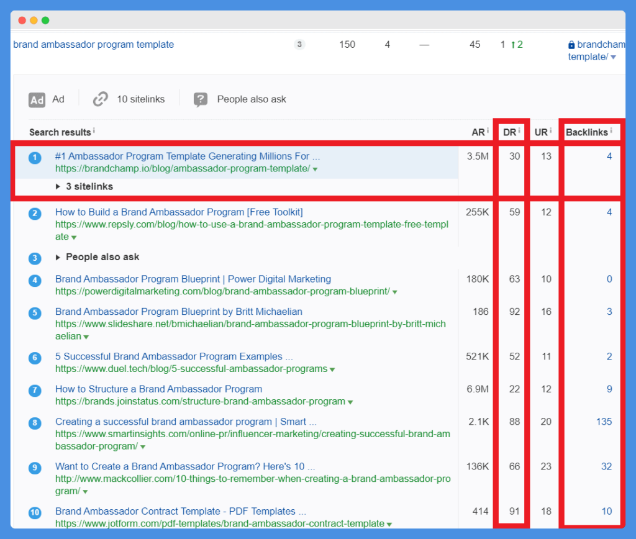Click the DR column header
636x539 pixels.
509,132
